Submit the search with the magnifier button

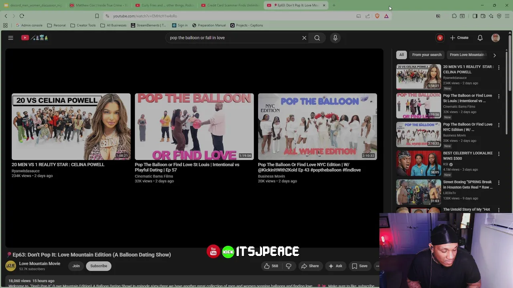coord(317,38)
